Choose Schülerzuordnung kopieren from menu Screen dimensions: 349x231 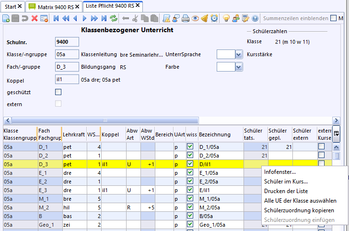coord(299,210)
